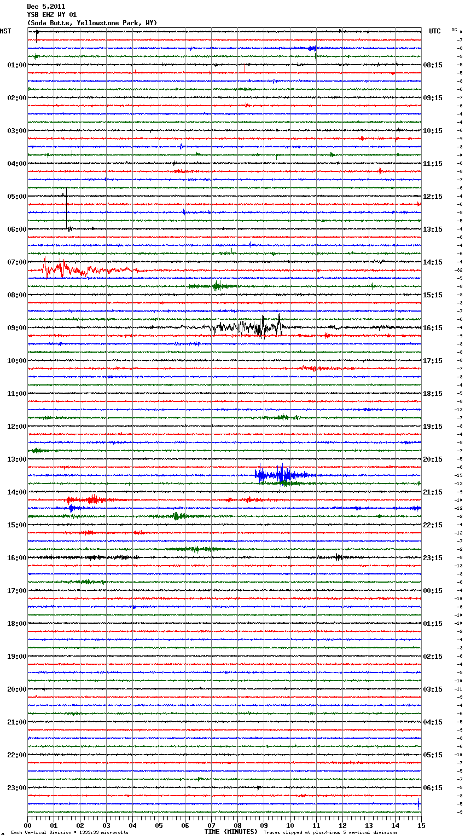Click the "14:15" UTC time label
This screenshot has width=465, height=840.
(433, 262)
